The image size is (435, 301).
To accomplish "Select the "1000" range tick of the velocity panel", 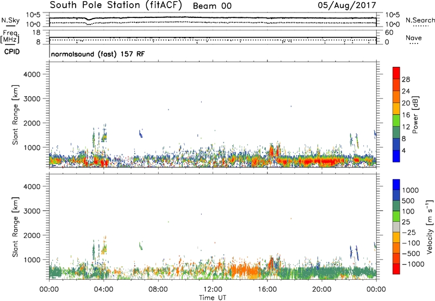I will pos(32,260).
